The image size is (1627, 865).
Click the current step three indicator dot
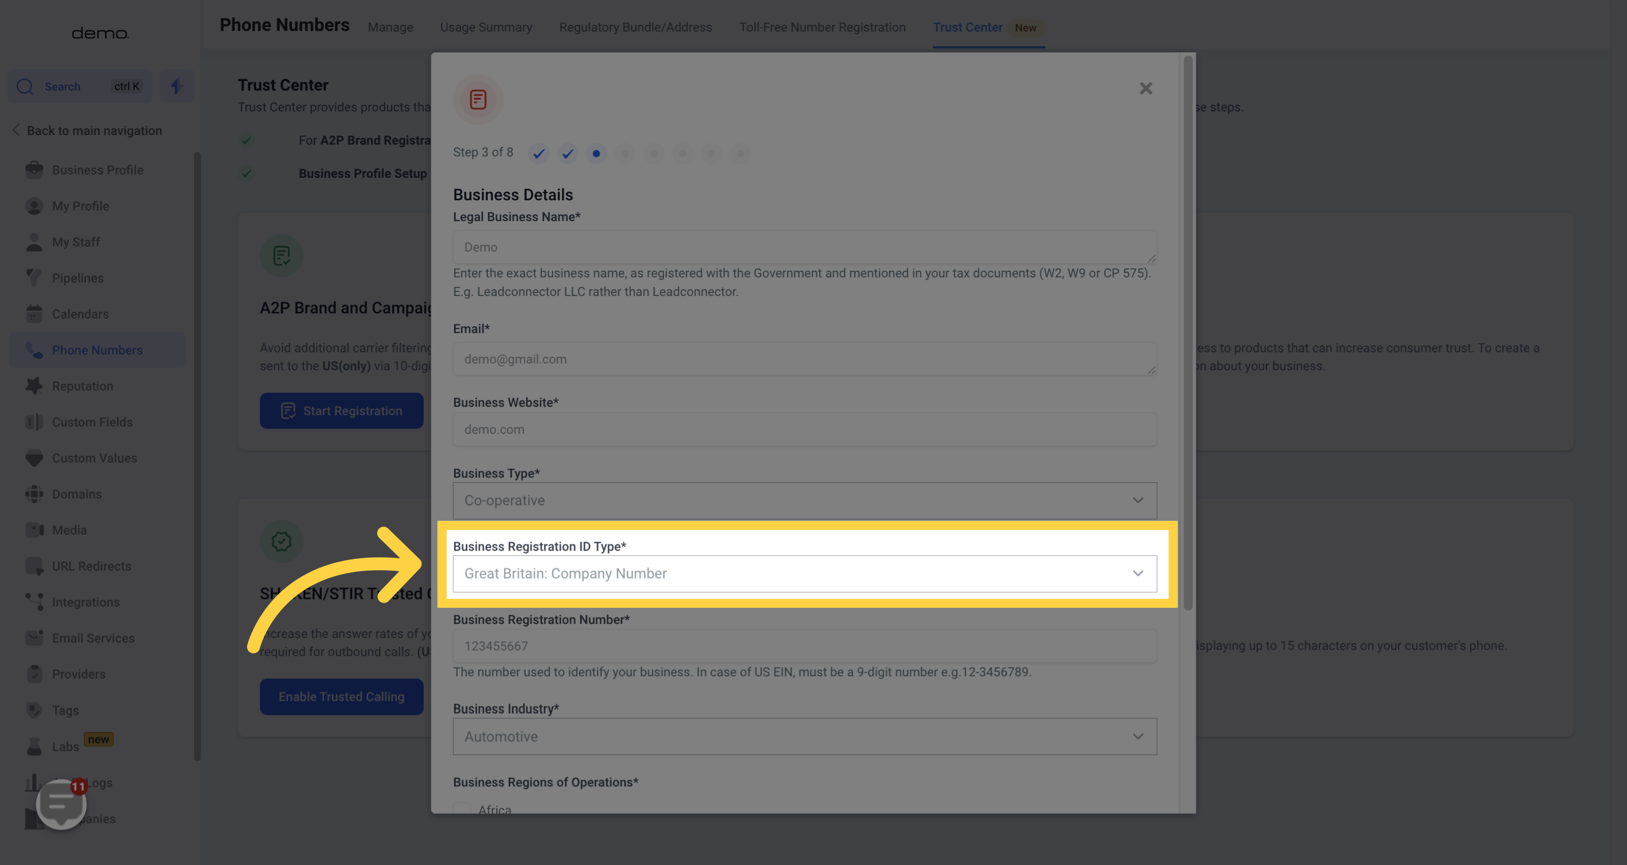pyautogui.click(x=595, y=154)
